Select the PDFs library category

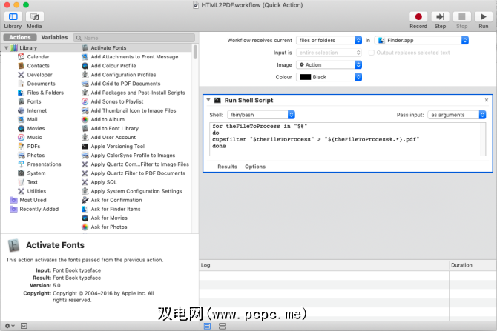coord(33,146)
